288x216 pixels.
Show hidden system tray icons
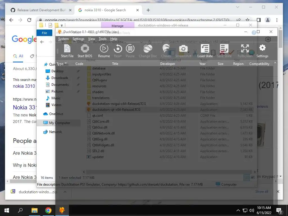pyautogui.click(x=238, y=210)
